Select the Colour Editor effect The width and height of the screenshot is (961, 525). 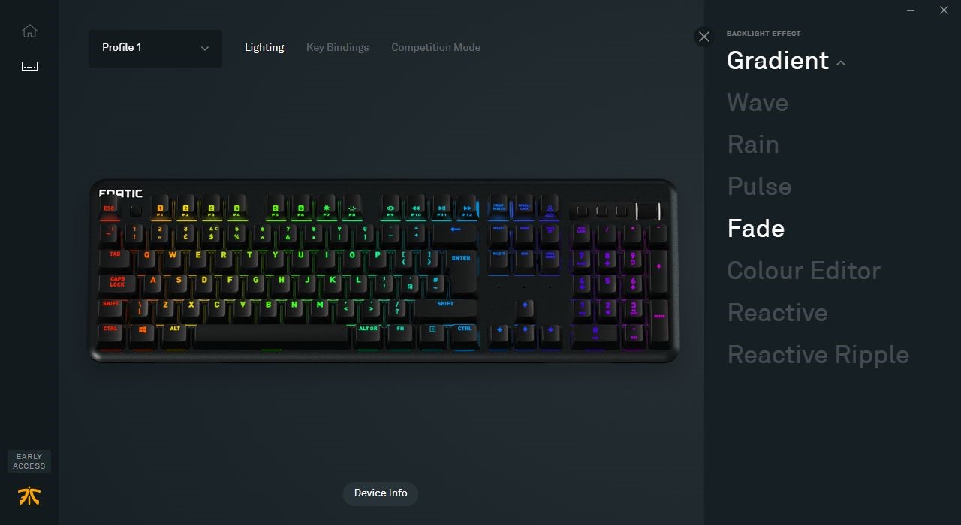click(804, 271)
